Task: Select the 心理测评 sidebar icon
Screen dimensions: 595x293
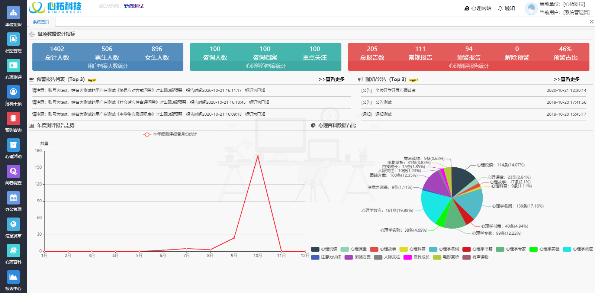Action: coord(13,65)
